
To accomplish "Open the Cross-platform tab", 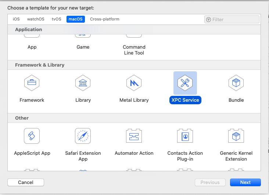I will 105,19.
